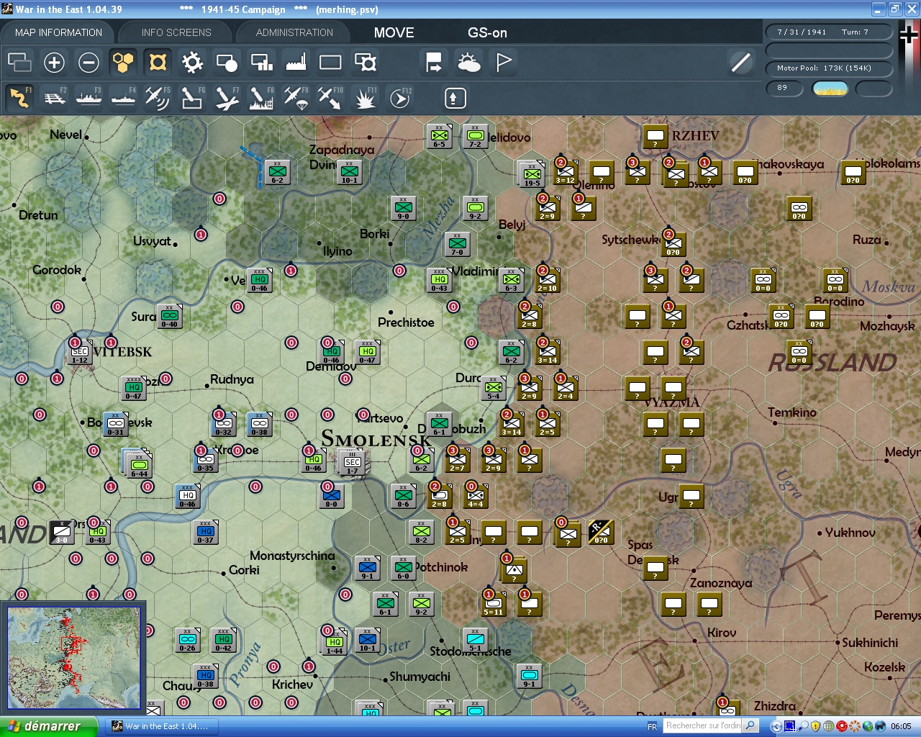The height and width of the screenshot is (737, 921).
Task: Select Bomb Airfield mode (F7)
Action: click(227, 97)
